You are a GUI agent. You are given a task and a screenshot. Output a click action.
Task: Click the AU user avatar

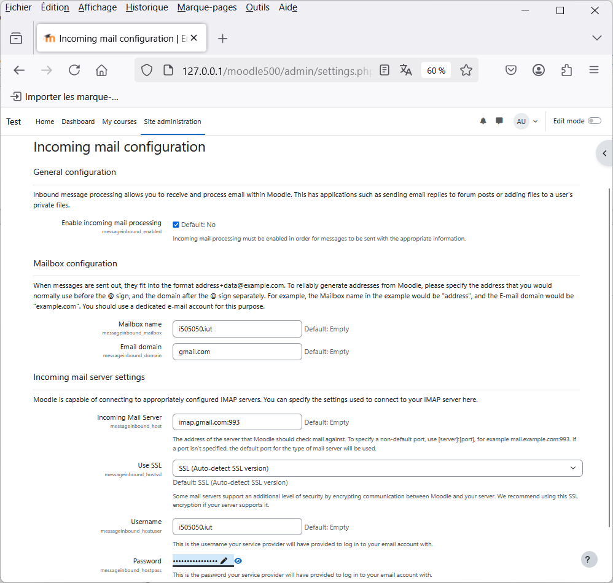click(x=521, y=122)
